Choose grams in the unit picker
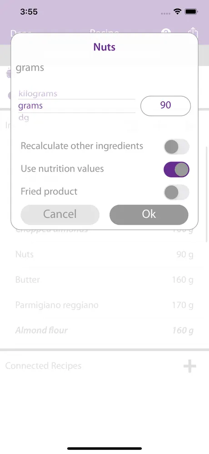Viewport: 209px width, 454px height. coord(30,106)
